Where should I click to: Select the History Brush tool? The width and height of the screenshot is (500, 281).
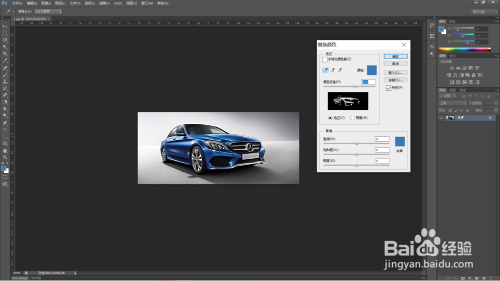pyautogui.click(x=5, y=88)
